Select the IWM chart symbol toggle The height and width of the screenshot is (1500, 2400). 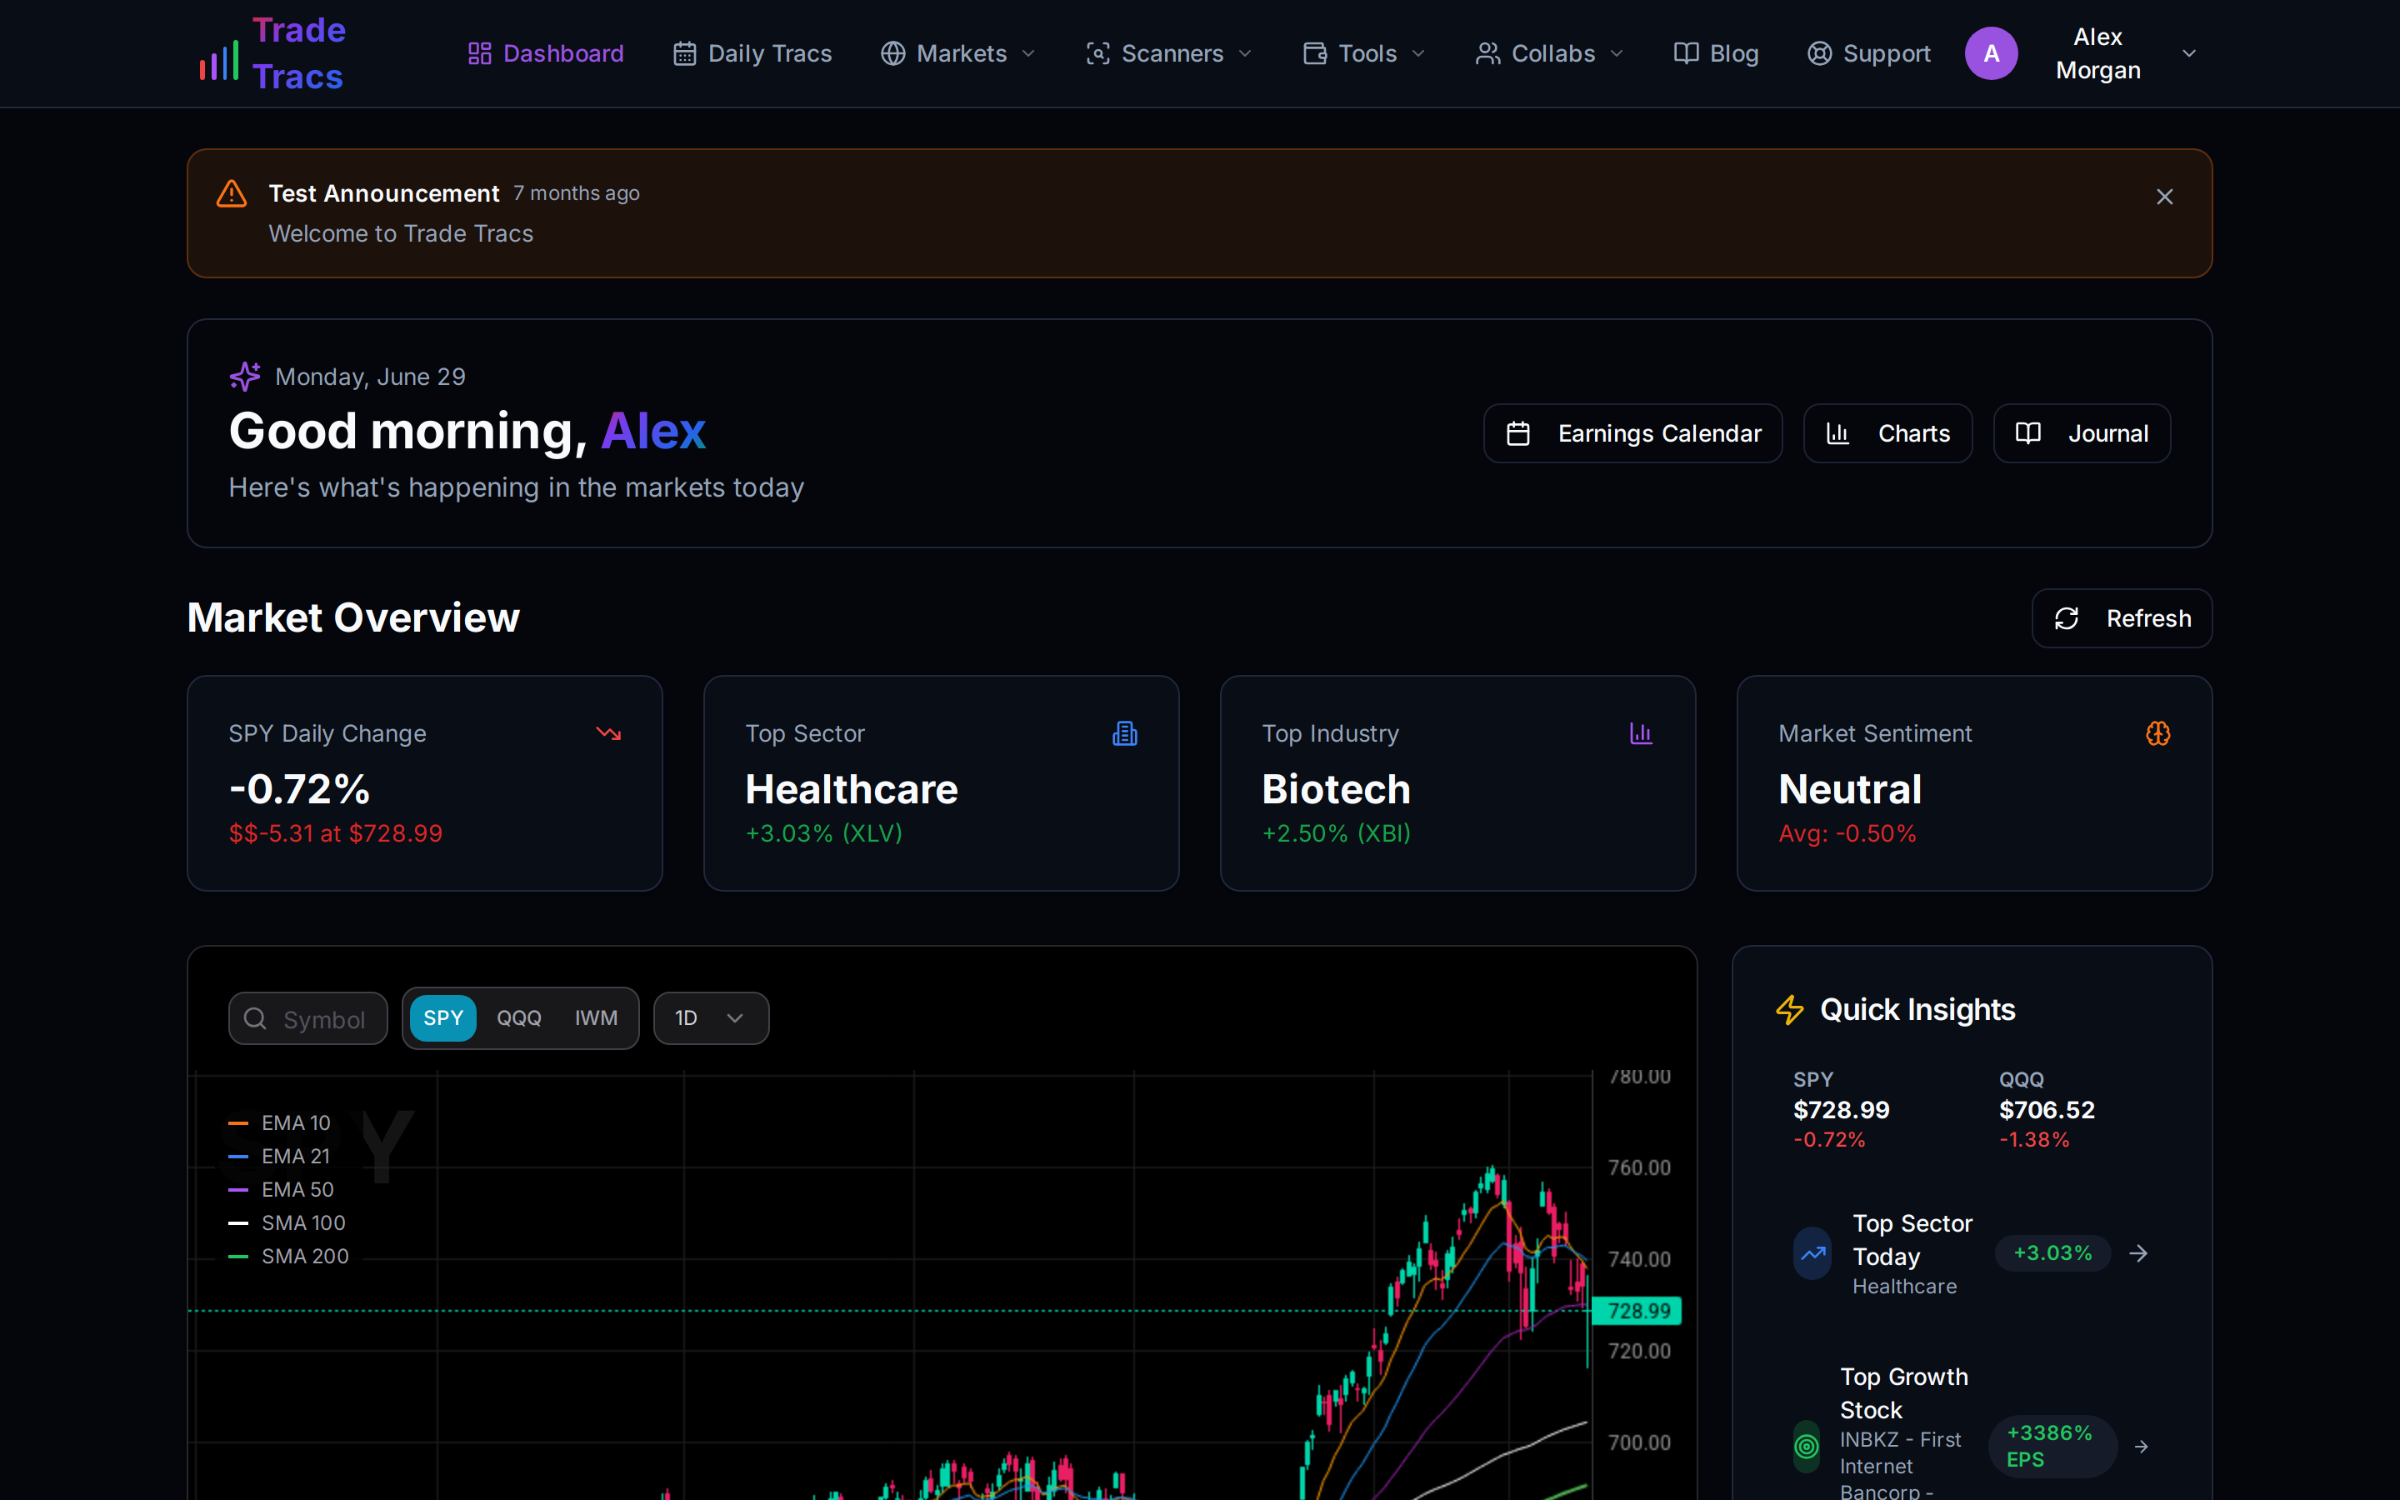coord(596,1017)
